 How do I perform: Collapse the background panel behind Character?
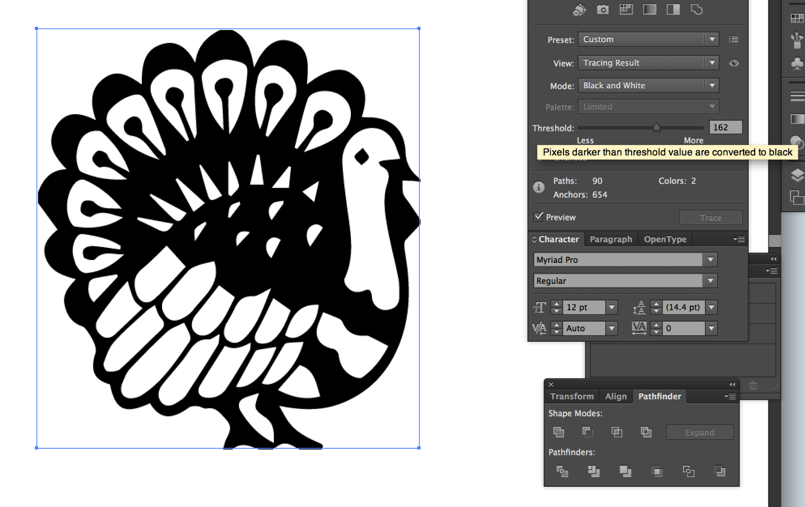(x=774, y=259)
